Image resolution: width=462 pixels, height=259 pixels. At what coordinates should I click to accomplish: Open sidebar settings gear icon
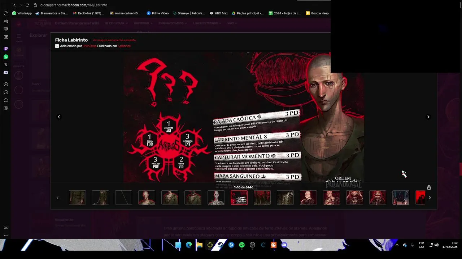[6, 108]
